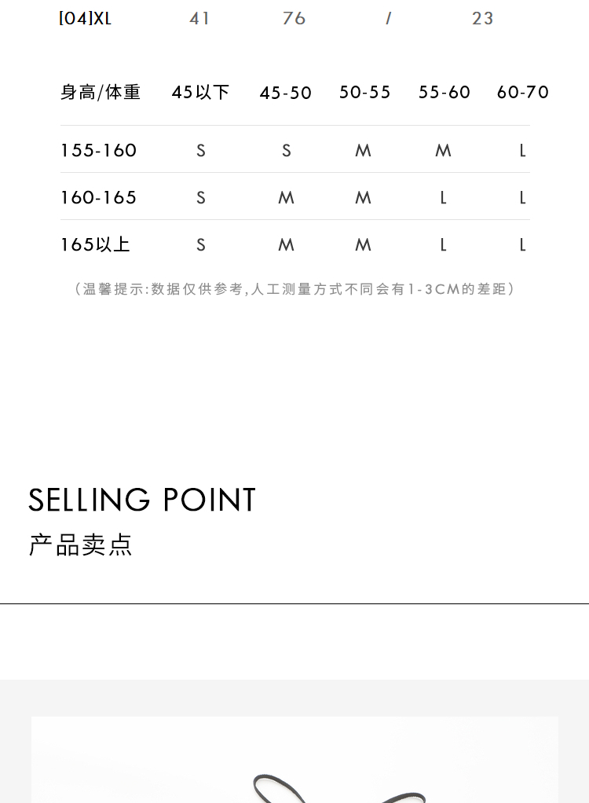Click size L for 160-165 height, 55-60 weight
Screen dimensions: 589x803
443,198
